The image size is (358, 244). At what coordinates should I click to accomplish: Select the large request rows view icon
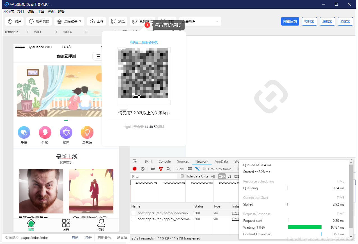click(x=190, y=169)
